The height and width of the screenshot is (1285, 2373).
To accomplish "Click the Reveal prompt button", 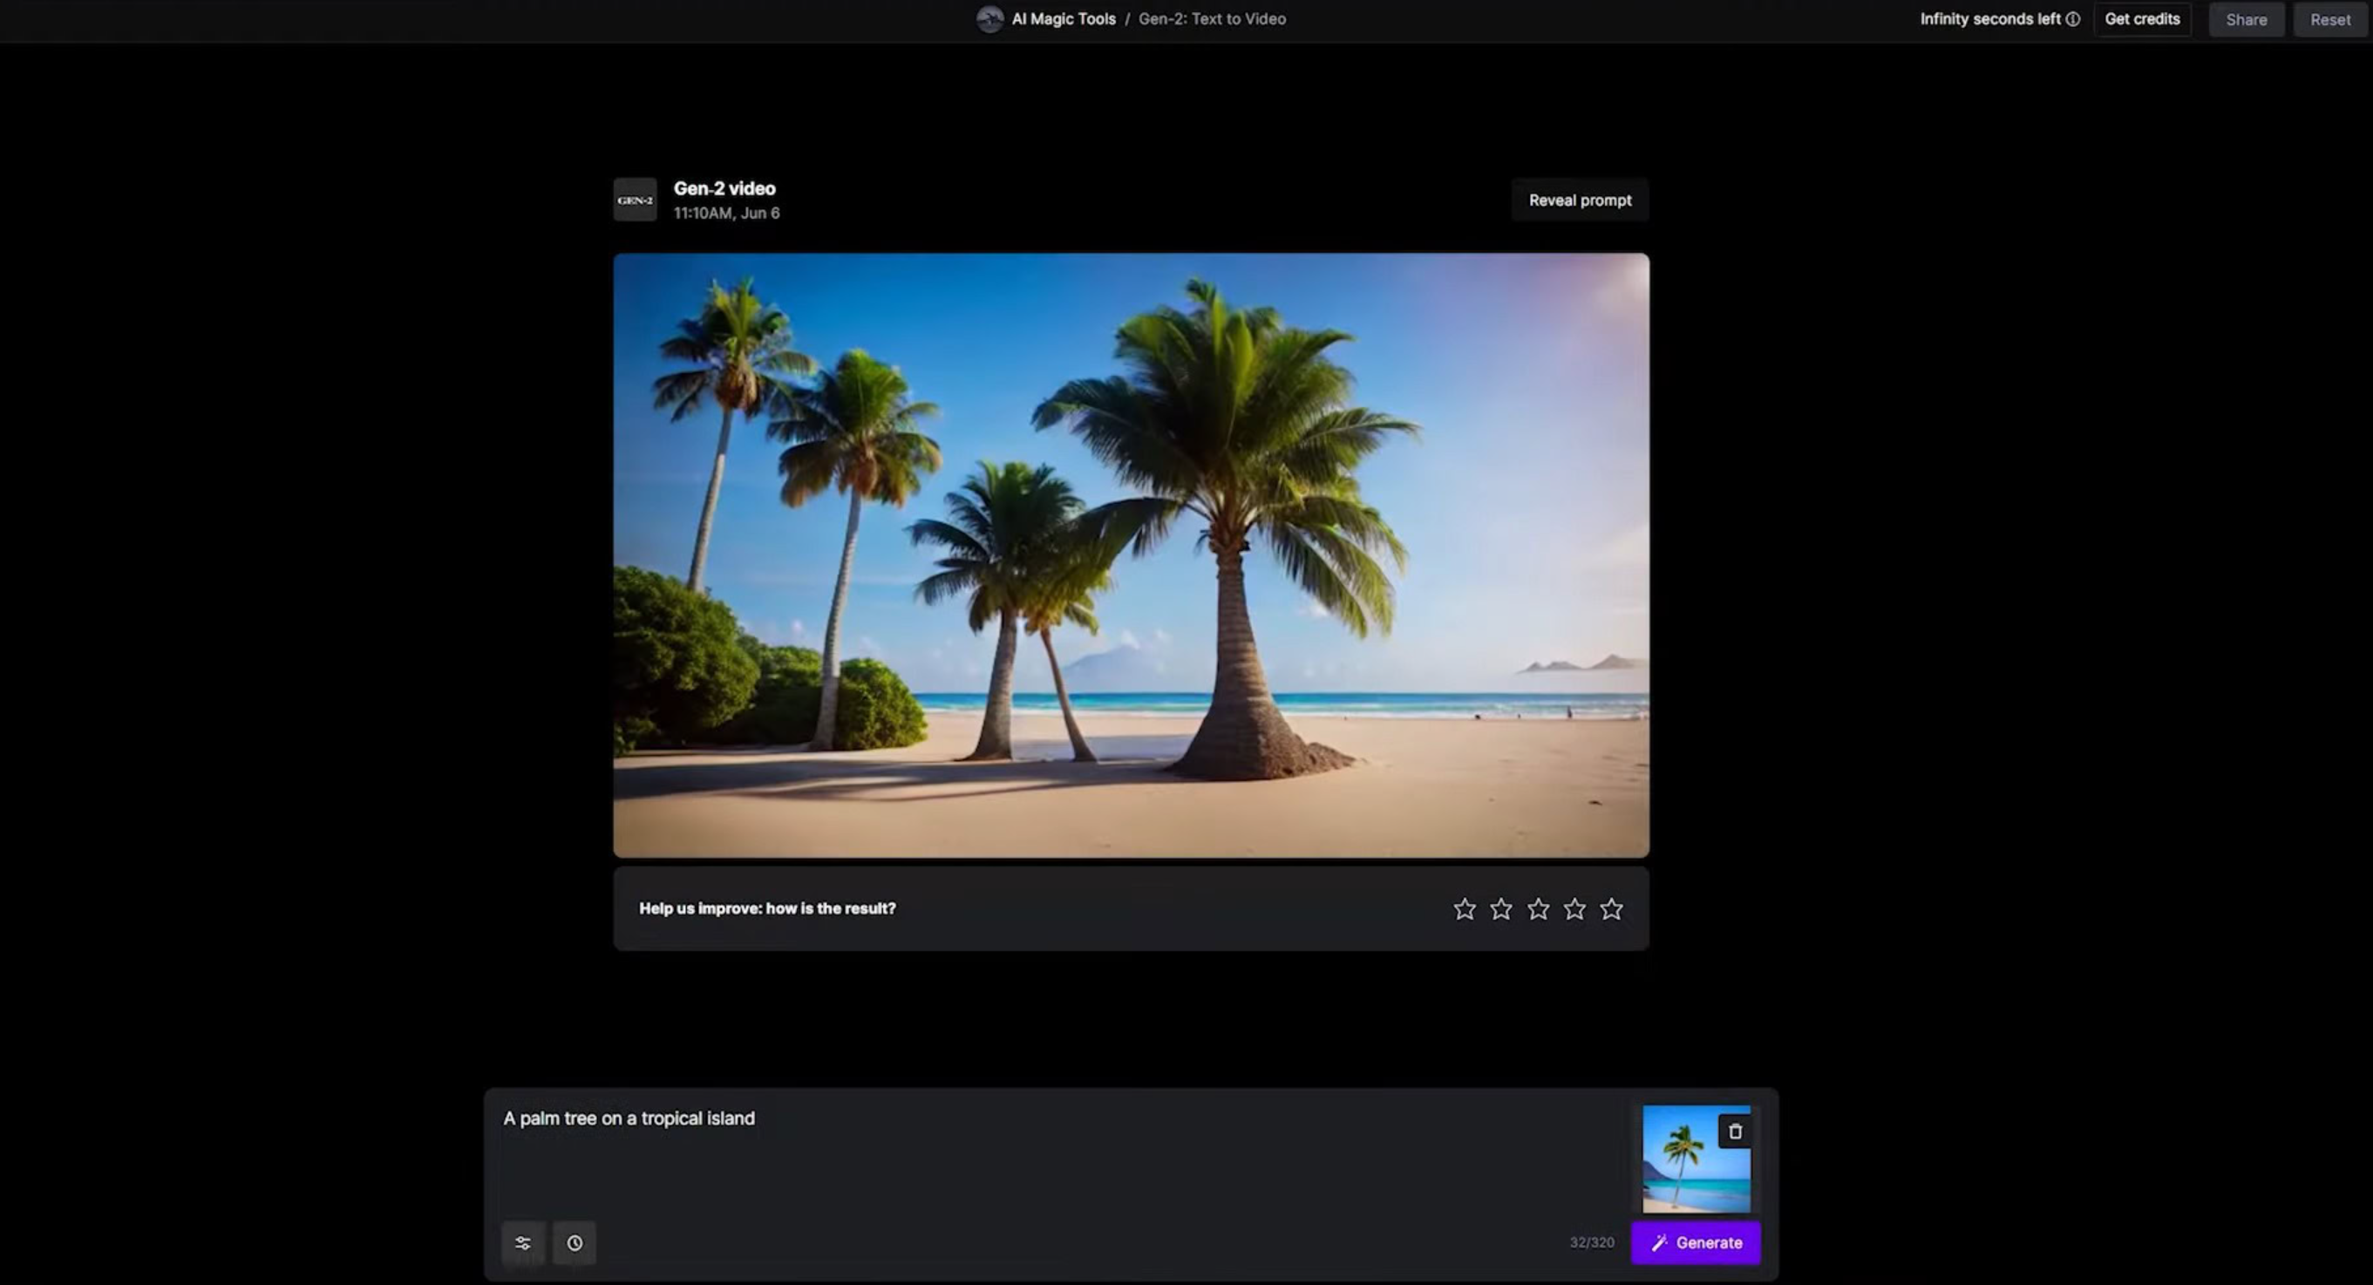I will (1579, 199).
